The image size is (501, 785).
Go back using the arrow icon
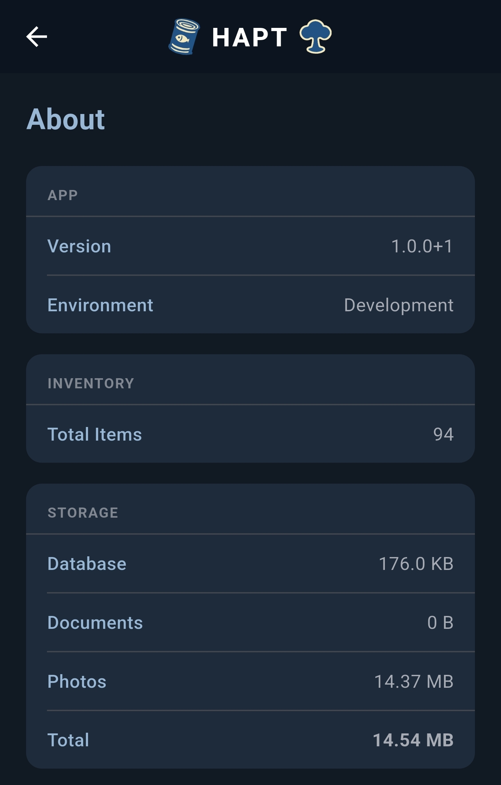tap(37, 37)
